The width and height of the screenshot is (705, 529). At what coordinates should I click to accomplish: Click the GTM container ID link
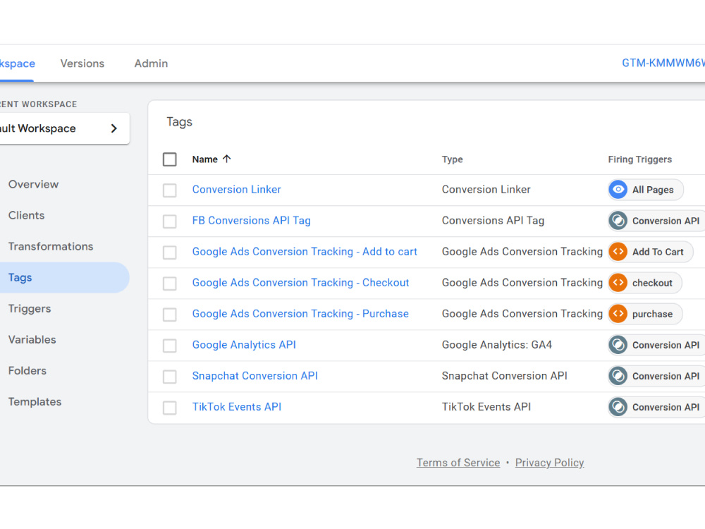point(663,63)
